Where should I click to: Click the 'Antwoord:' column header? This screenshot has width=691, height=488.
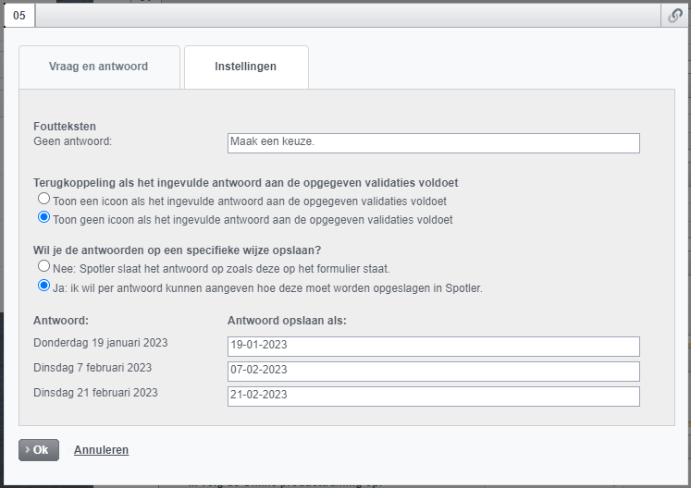61,321
